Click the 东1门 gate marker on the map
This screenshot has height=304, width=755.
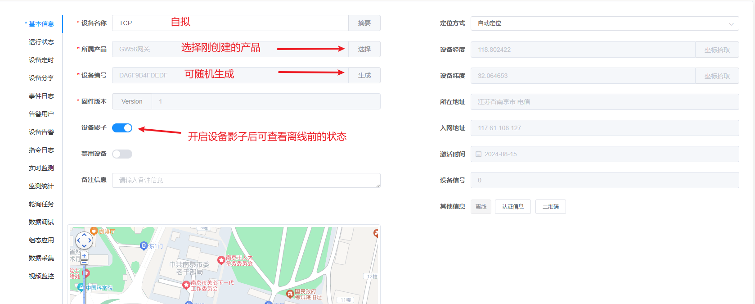pos(144,245)
